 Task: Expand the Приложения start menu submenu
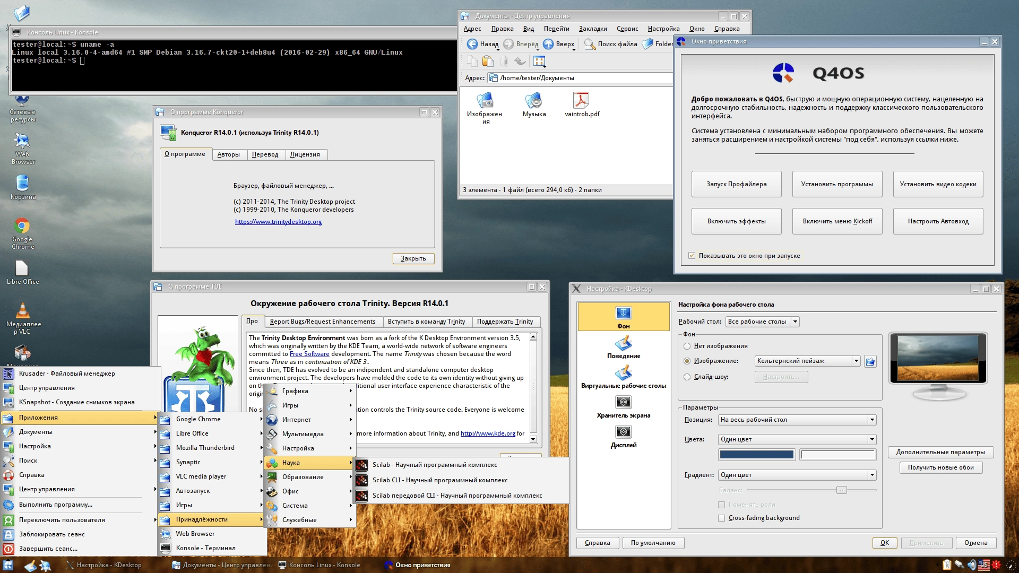[80, 418]
